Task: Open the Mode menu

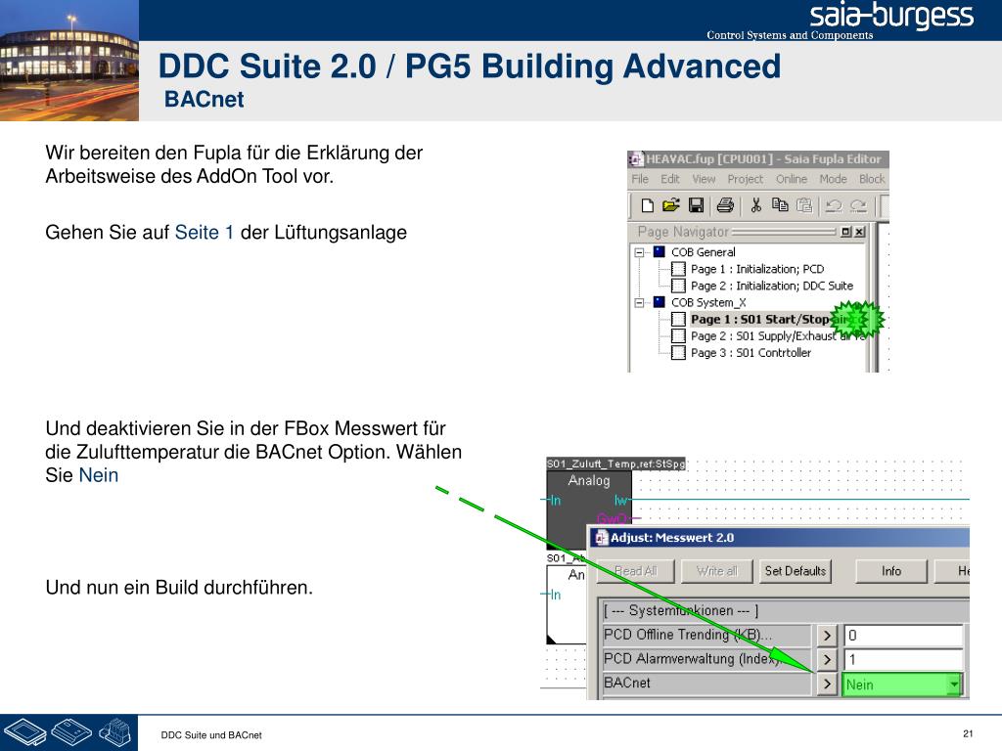Action: pyautogui.click(x=833, y=179)
